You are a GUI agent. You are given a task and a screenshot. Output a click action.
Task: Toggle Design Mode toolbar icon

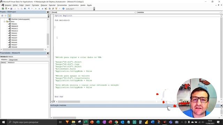click(46, 9)
